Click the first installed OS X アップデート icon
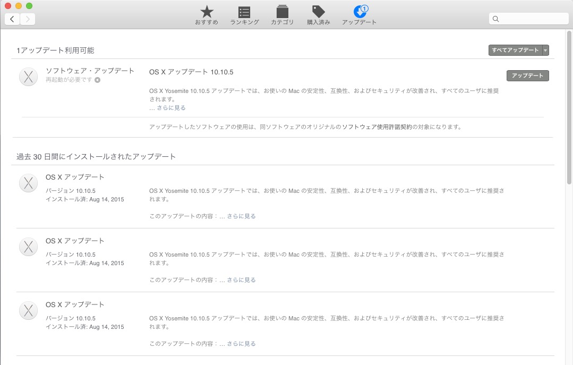Screen dimensions: 573x365 [29, 183]
